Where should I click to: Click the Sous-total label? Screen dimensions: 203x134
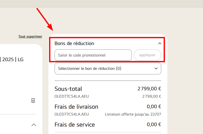point(68,89)
